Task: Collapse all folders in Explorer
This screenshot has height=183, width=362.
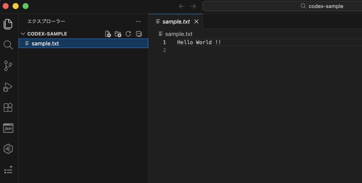Action: tap(139, 34)
